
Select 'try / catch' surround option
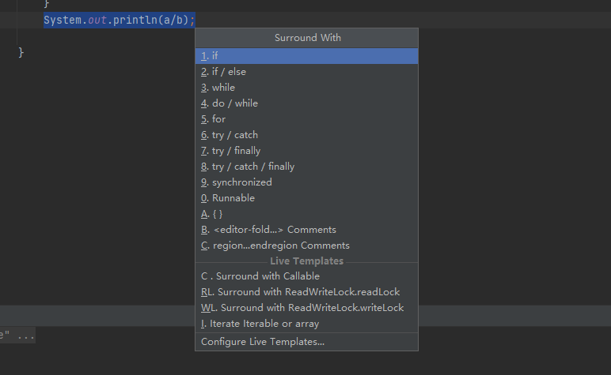234,135
